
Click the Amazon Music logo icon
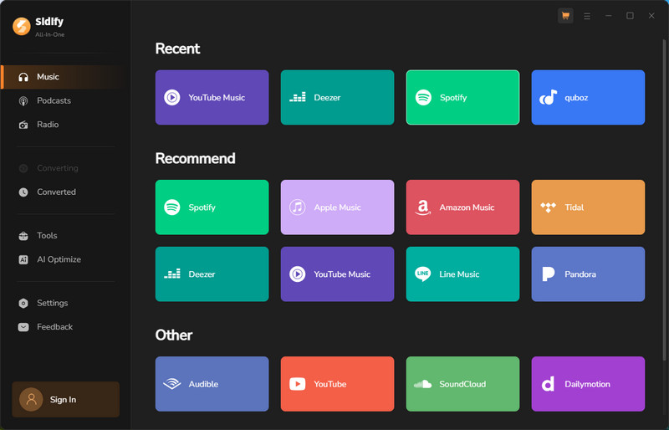(423, 207)
